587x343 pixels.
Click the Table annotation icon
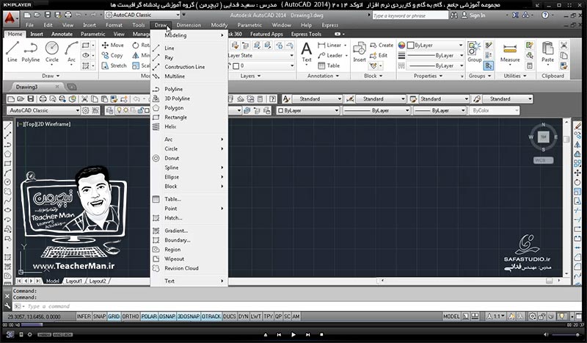point(321,65)
